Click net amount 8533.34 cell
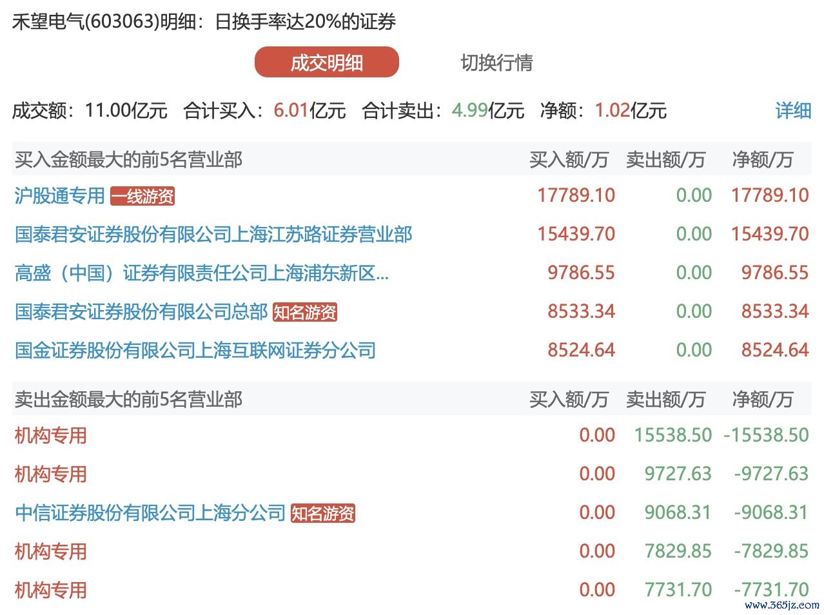The width and height of the screenshot is (824, 615). [x=775, y=311]
